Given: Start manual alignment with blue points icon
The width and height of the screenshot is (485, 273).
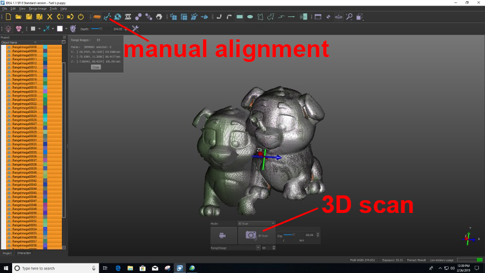Looking at the screenshot, I should coord(107,17).
